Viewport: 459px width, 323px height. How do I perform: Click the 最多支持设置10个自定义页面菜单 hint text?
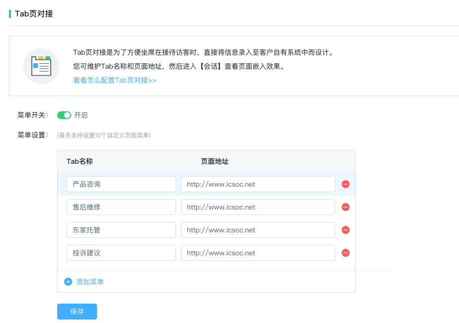point(104,135)
